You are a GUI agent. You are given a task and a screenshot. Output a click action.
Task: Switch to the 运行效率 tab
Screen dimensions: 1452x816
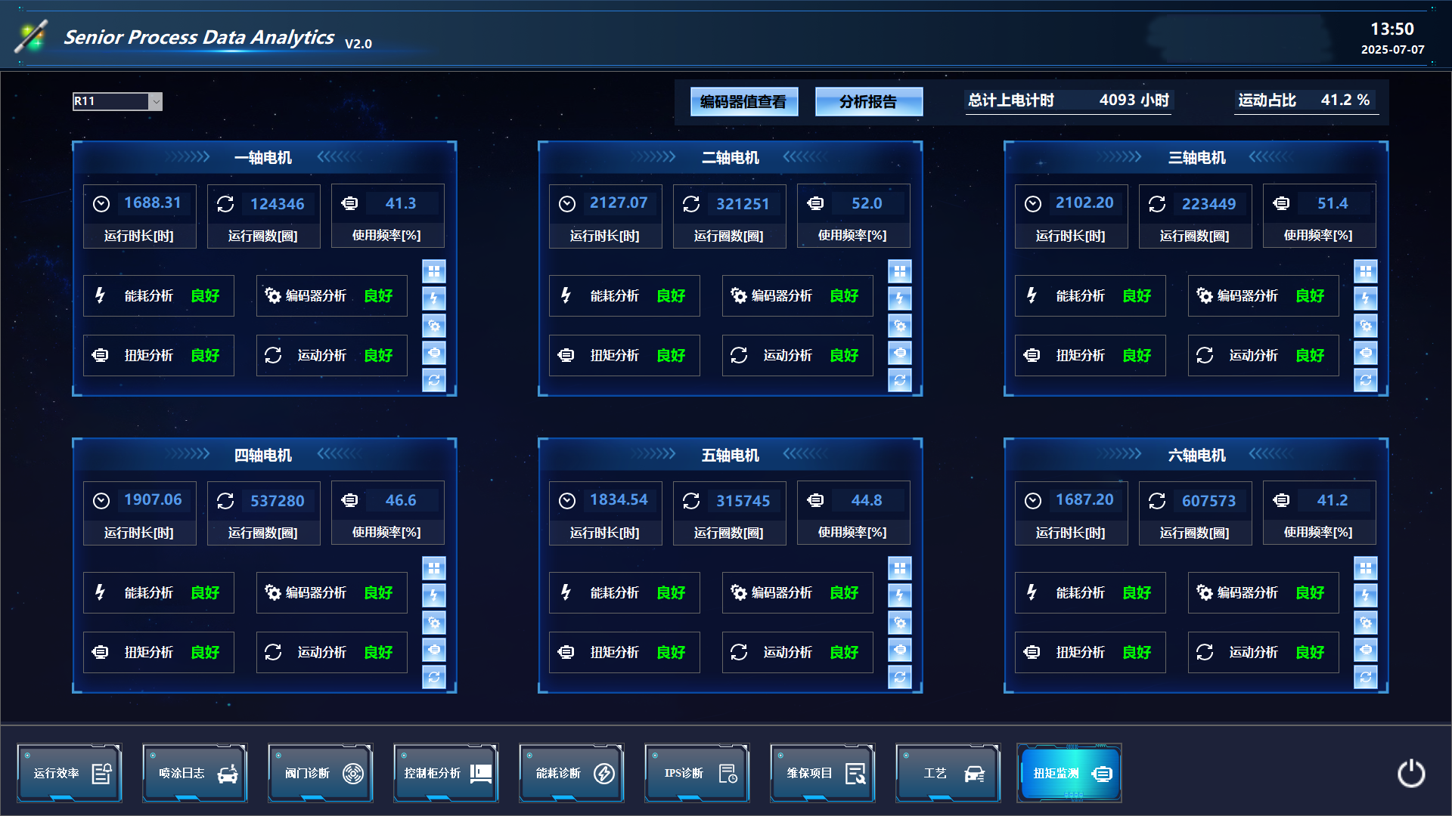(70, 773)
